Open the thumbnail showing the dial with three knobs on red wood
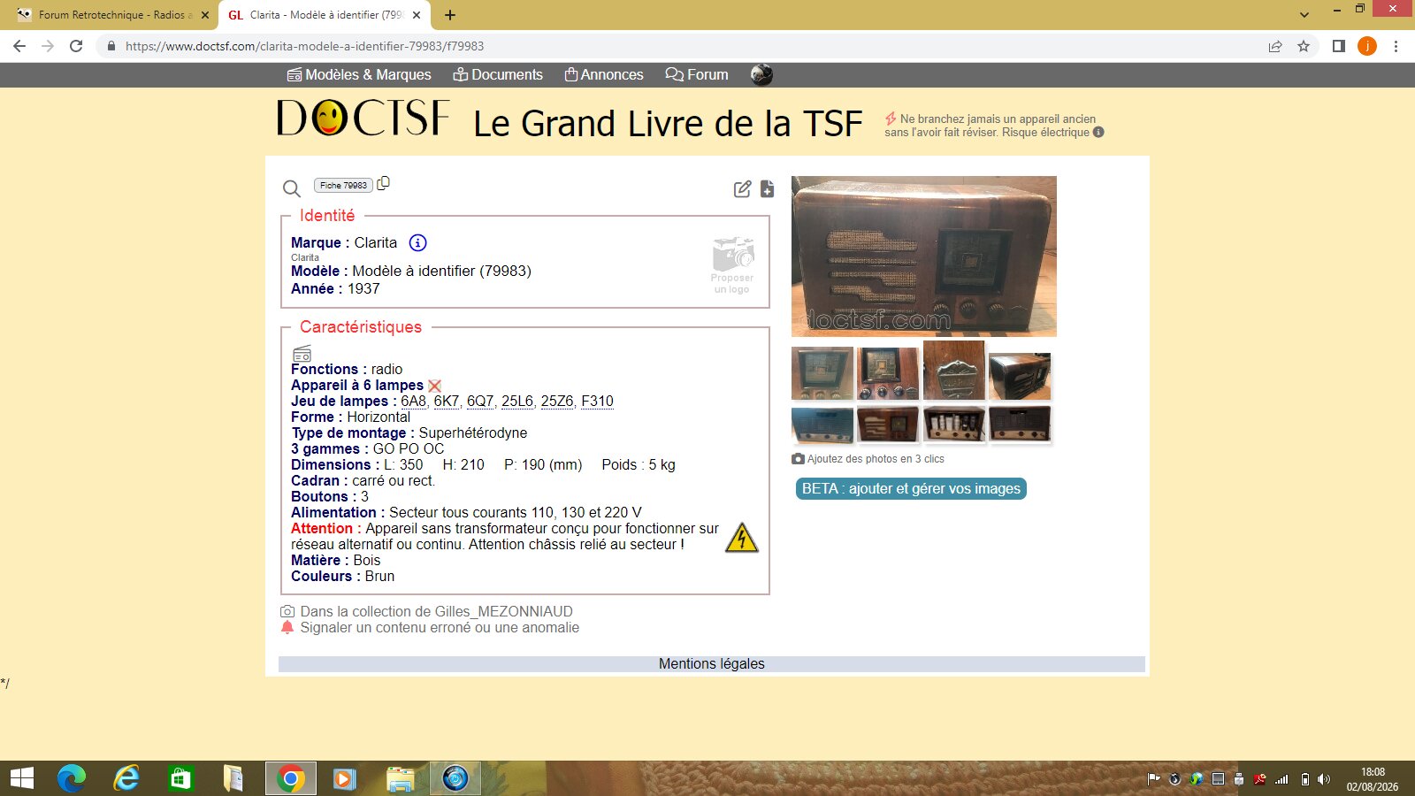Screen dimensions: 1415x796 pyautogui.click(x=888, y=373)
